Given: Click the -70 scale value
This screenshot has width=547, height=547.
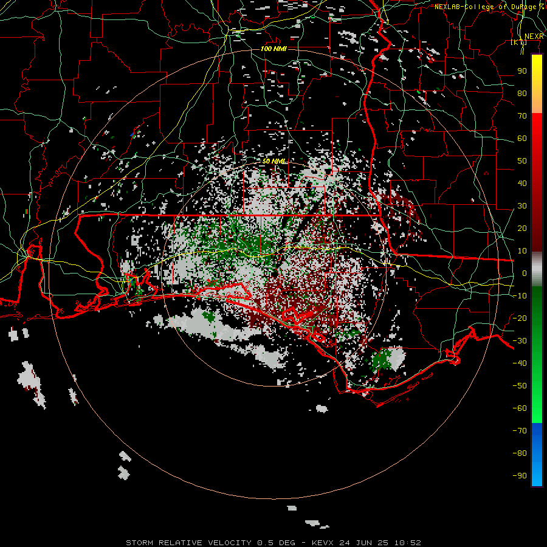Looking at the screenshot, I should [520, 431].
